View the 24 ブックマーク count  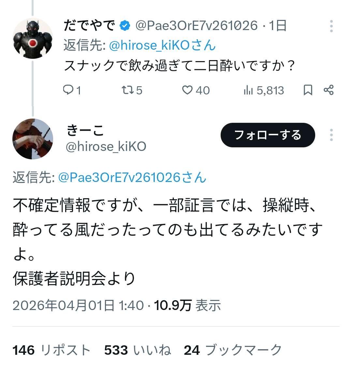point(233,350)
